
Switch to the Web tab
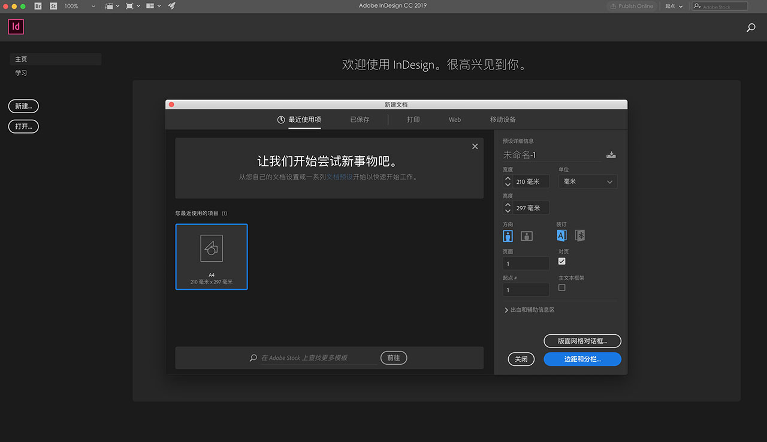point(455,119)
